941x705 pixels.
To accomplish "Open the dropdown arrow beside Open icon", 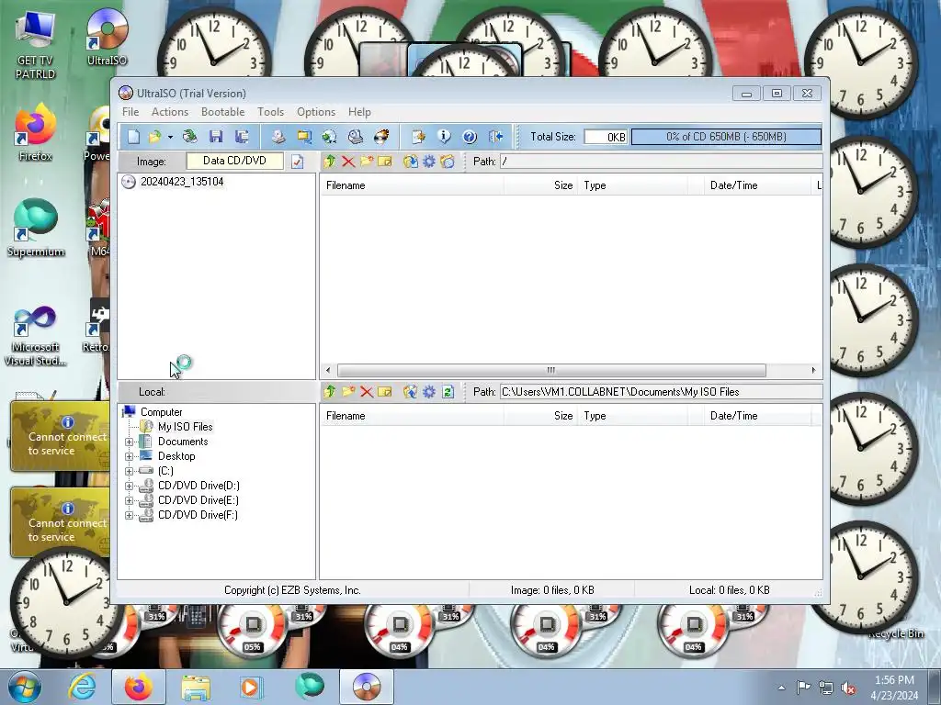I will [170, 138].
